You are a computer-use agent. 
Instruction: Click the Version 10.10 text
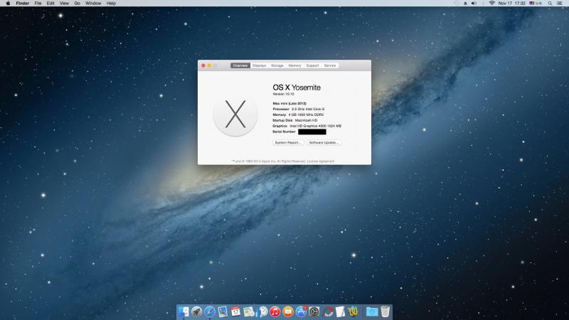[283, 94]
